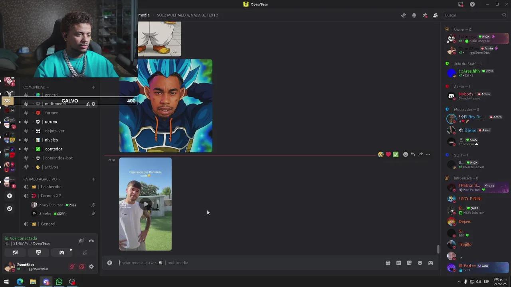Create channel in FARMEO AGRESIVO with plus
511x287 pixels.
pyautogui.click(x=93, y=179)
